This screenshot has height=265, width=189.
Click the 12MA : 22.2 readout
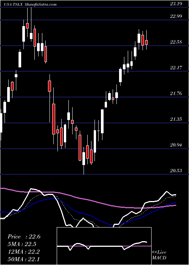click(x=23, y=252)
